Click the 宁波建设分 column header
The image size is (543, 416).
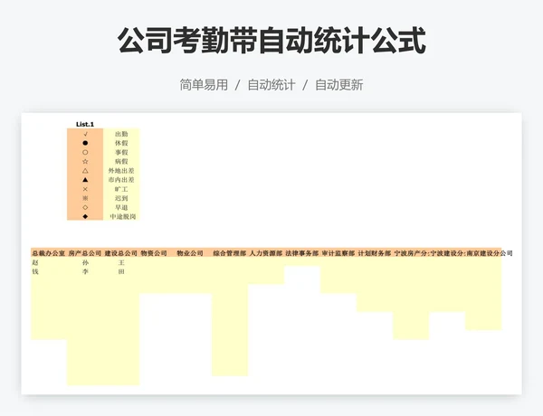click(447, 253)
